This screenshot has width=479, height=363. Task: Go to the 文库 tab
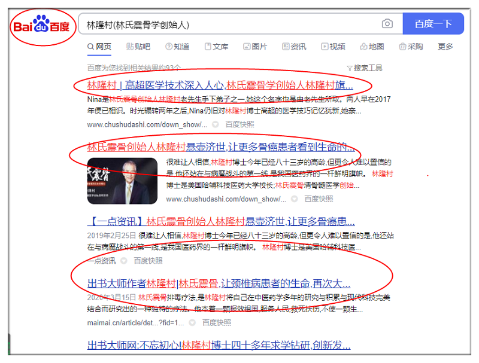coord(216,47)
